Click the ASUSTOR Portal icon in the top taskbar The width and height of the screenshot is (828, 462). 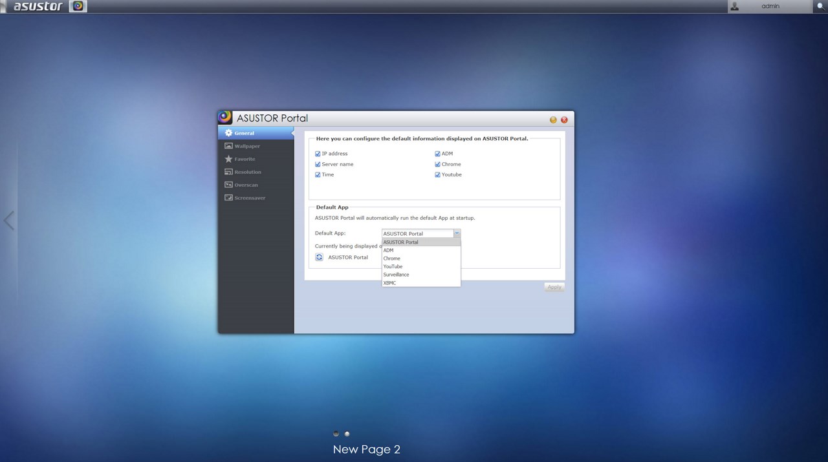[78, 6]
